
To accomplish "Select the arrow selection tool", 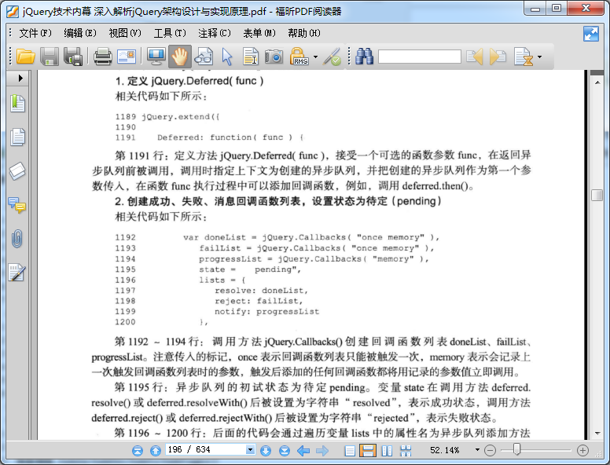I will pyautogui.click(x=227, y=57).
